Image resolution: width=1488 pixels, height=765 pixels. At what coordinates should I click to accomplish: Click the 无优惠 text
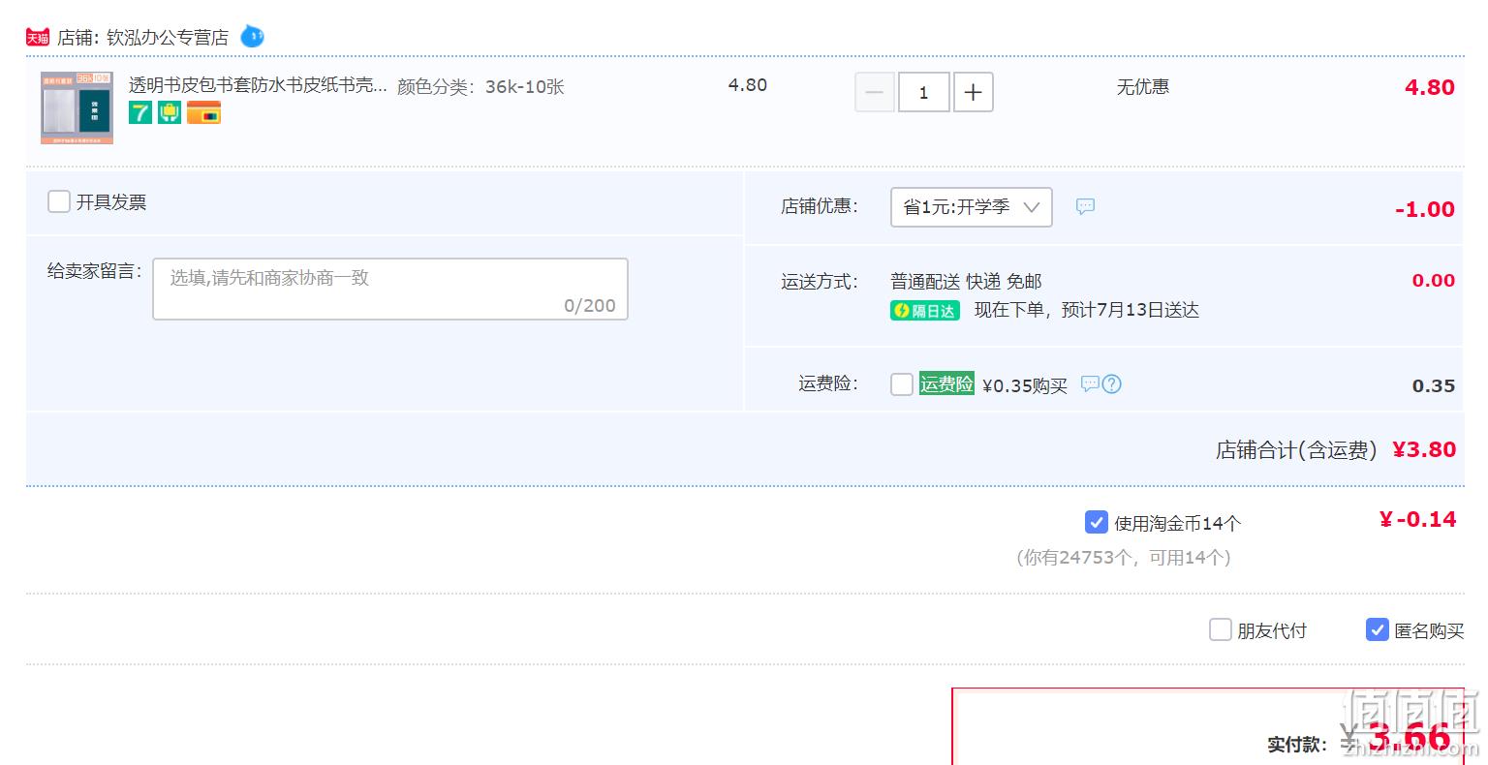pyautogui.click(x=1143, y=86)
